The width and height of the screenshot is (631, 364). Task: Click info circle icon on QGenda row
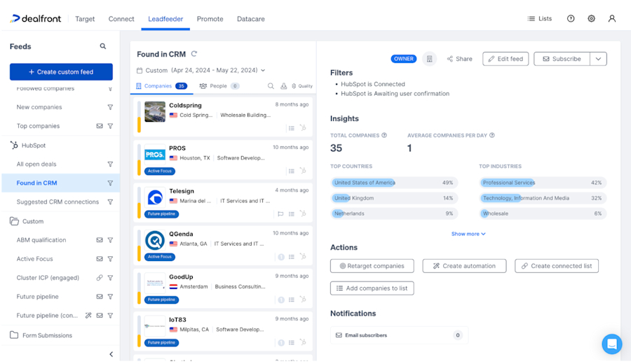281,257
